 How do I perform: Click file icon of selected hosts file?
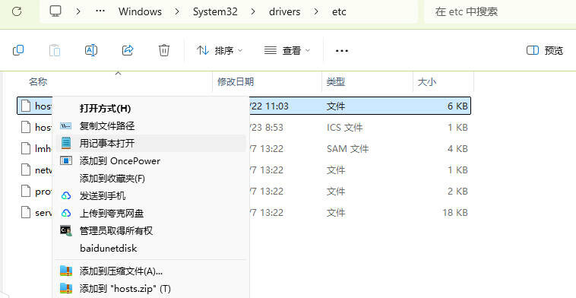[x=25, y=106]
